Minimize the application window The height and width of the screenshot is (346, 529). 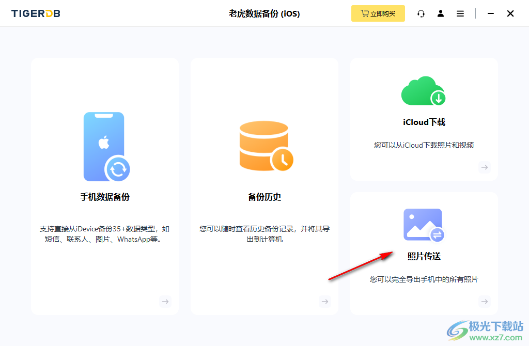click(491, 13)
